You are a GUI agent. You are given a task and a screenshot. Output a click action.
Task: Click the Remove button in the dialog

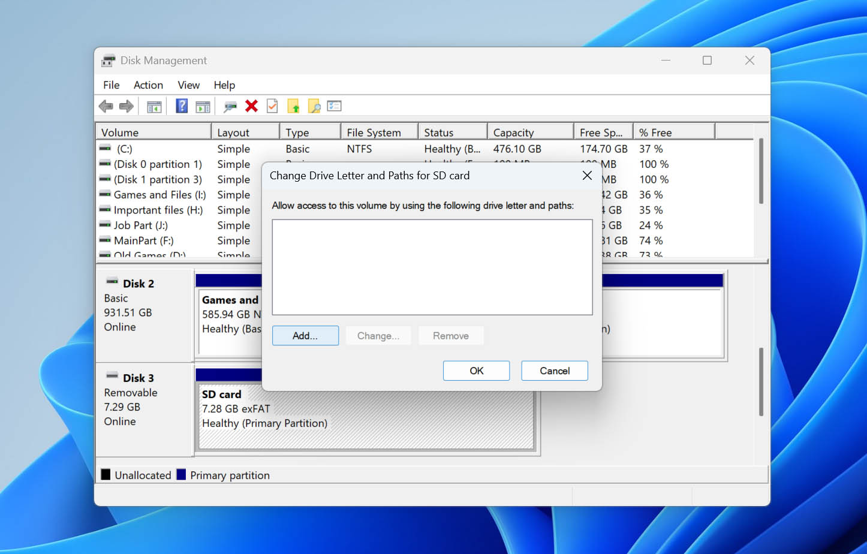(451, 336)
